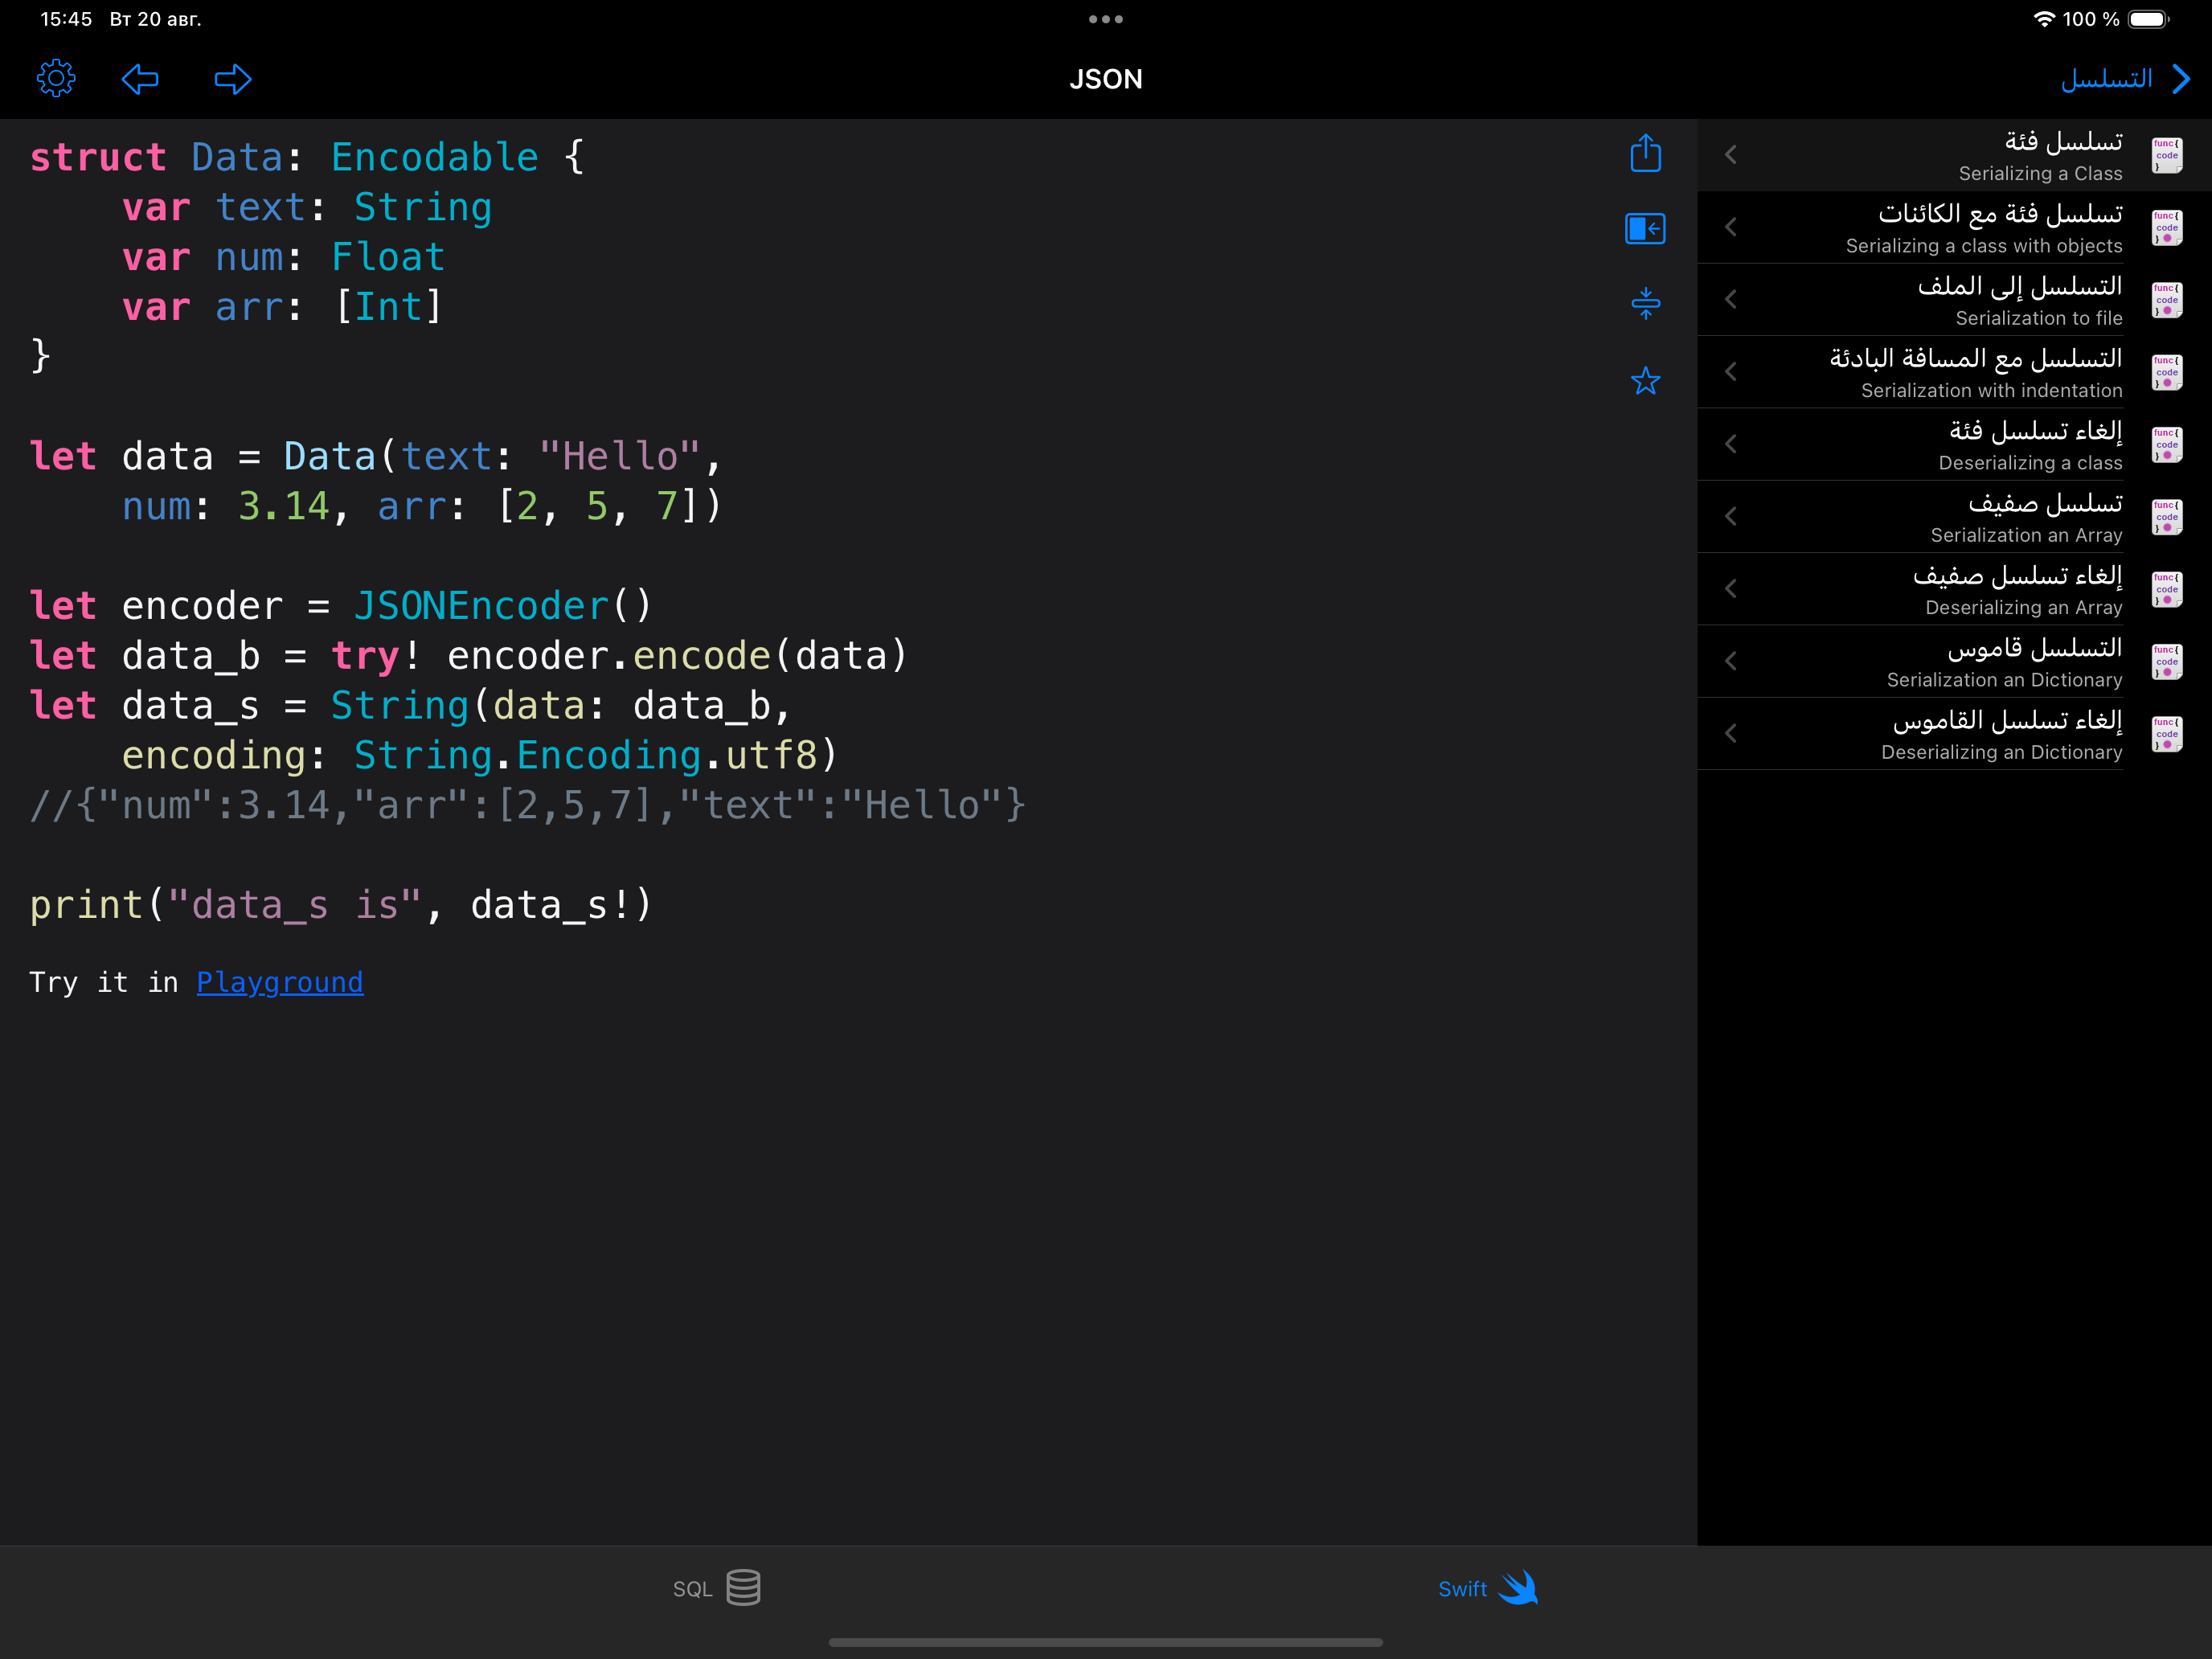Open Serialization an Array item
This screenshot has width=2212, height=1659.
(1954, 517)
